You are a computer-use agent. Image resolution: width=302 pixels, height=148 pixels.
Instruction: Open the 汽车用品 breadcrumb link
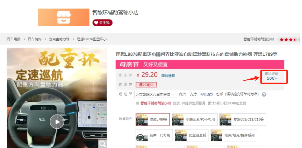click(13, 39)
